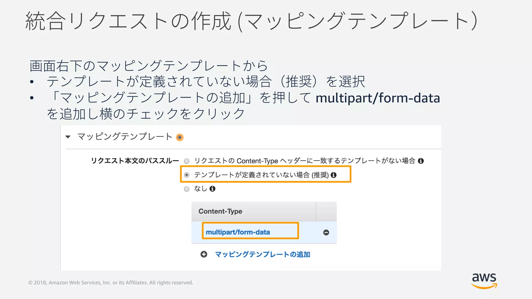Collapse the マッピングテンプレート section triangle
The image size is (532, 299).
tap(68, 137)
